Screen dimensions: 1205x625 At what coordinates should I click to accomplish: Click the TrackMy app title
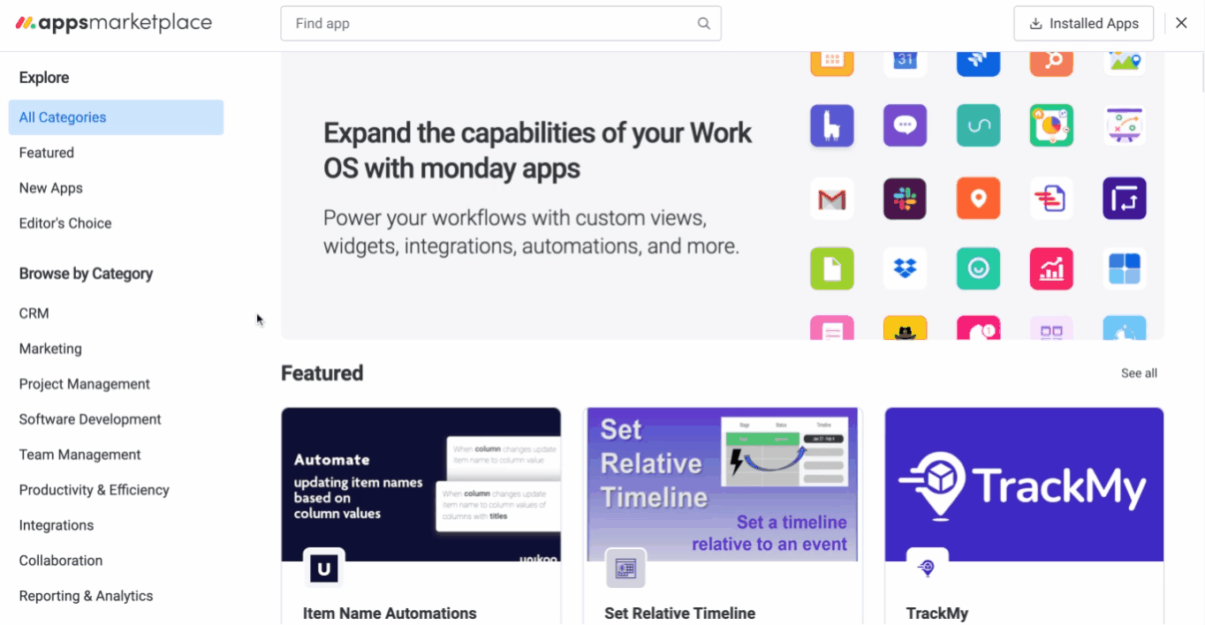(x=937, y=614)
